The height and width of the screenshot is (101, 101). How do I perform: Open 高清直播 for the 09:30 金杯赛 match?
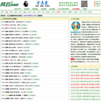pyautogui.click(x=37, y=38)
